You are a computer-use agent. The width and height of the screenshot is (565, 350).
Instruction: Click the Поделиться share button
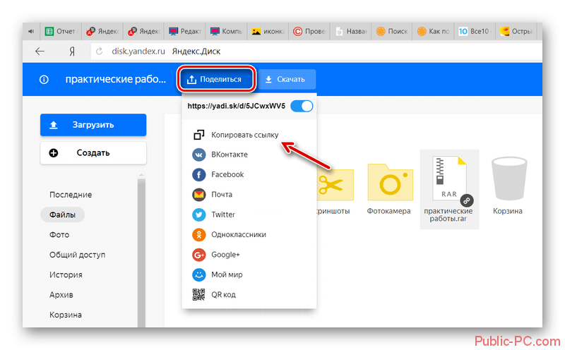coord(216,79)
